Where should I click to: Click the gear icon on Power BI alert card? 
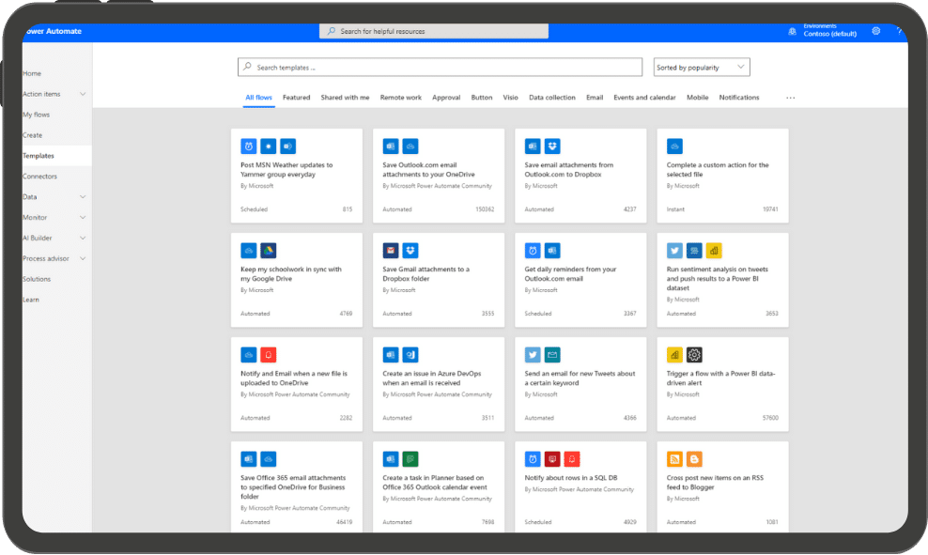pos(694,354)
